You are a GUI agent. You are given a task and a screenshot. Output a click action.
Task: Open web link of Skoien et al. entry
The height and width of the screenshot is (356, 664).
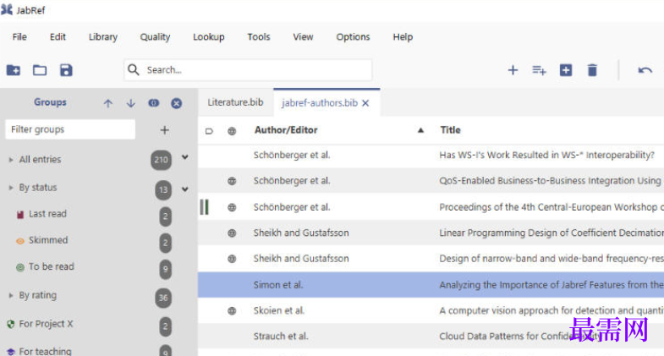[232, 310]
